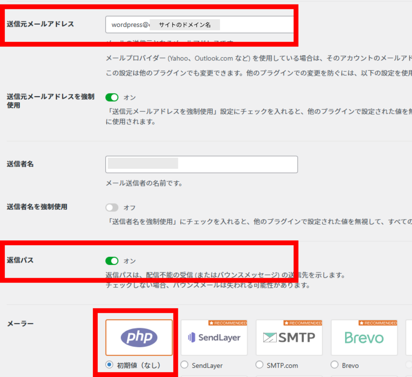The image size is (412, 377).
Task: Enable 送信者名を強制使用 switch
Action: 112,208
